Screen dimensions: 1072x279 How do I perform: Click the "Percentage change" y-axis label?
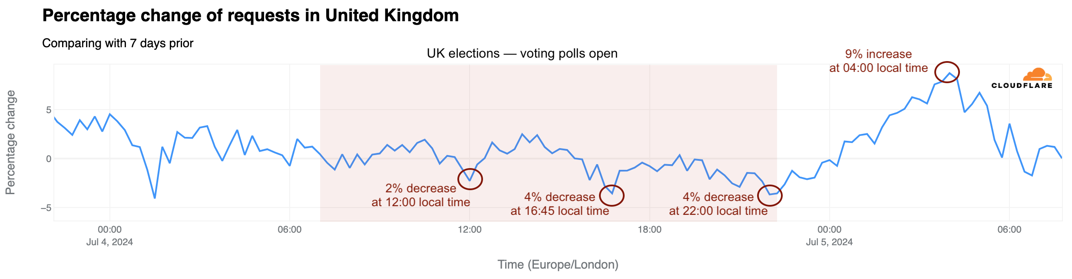coord(10,143)
